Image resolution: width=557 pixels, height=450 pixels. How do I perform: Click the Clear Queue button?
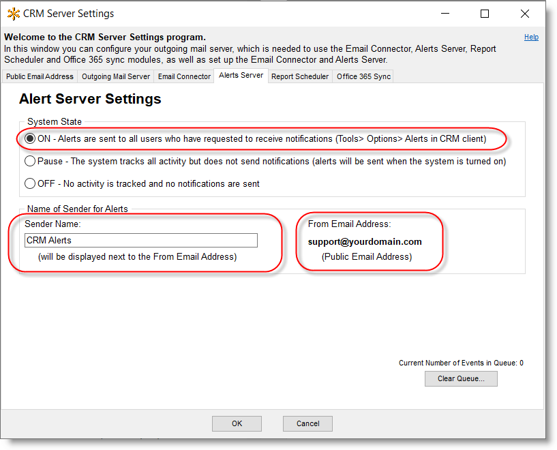point(461,378)
